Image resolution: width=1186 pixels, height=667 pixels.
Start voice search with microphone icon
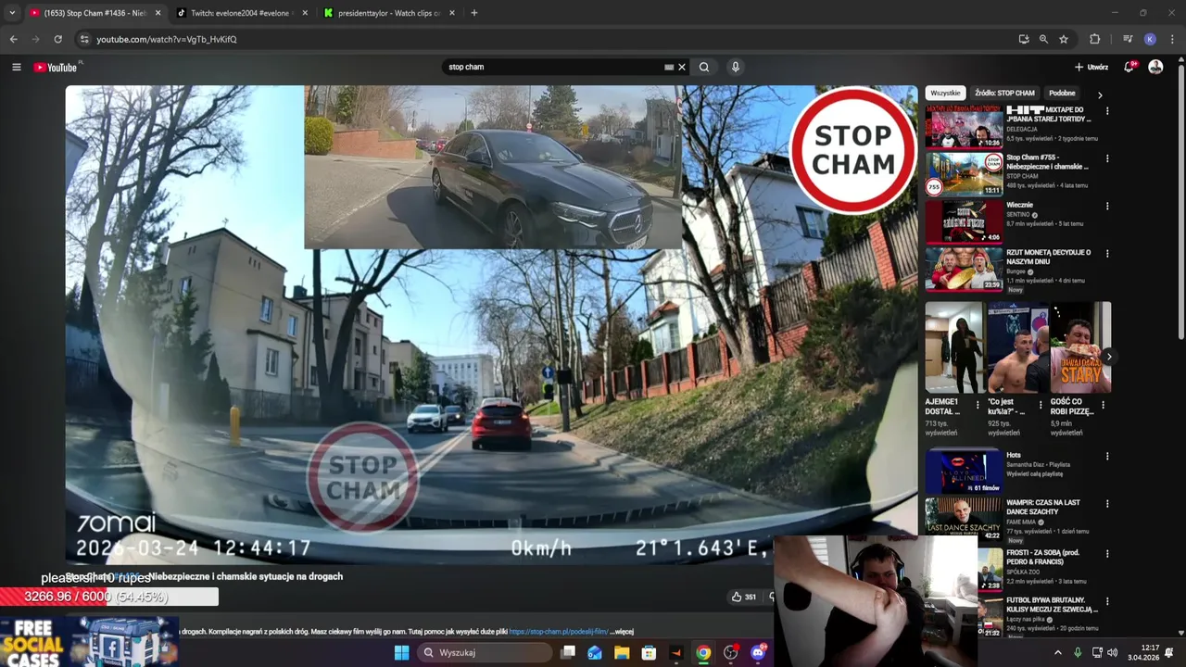click(736, 67)
